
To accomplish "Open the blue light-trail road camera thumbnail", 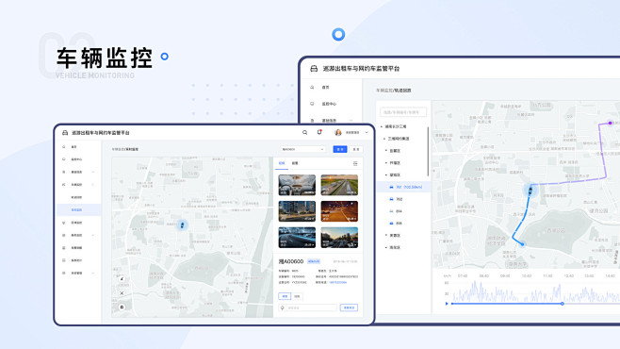I will click(297, 238).
